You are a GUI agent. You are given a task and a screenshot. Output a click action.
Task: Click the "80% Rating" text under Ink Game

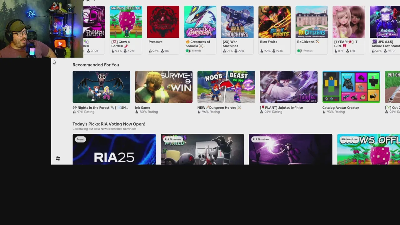pyautogui.click(x=149, y=112)
